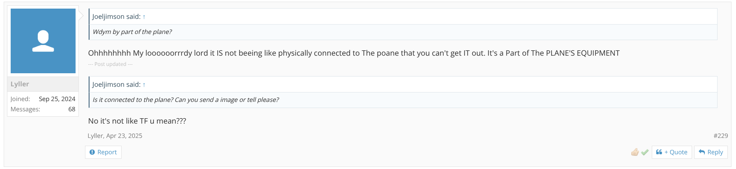Click the Lyller author link in the post footer
Image resolution: width=736 pixels, height=169 pixels.
pyautogui.click(x=95, y=136)
